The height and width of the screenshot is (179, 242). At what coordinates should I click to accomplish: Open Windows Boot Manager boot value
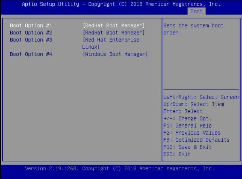pyautogui.click(x=115, y=54)
